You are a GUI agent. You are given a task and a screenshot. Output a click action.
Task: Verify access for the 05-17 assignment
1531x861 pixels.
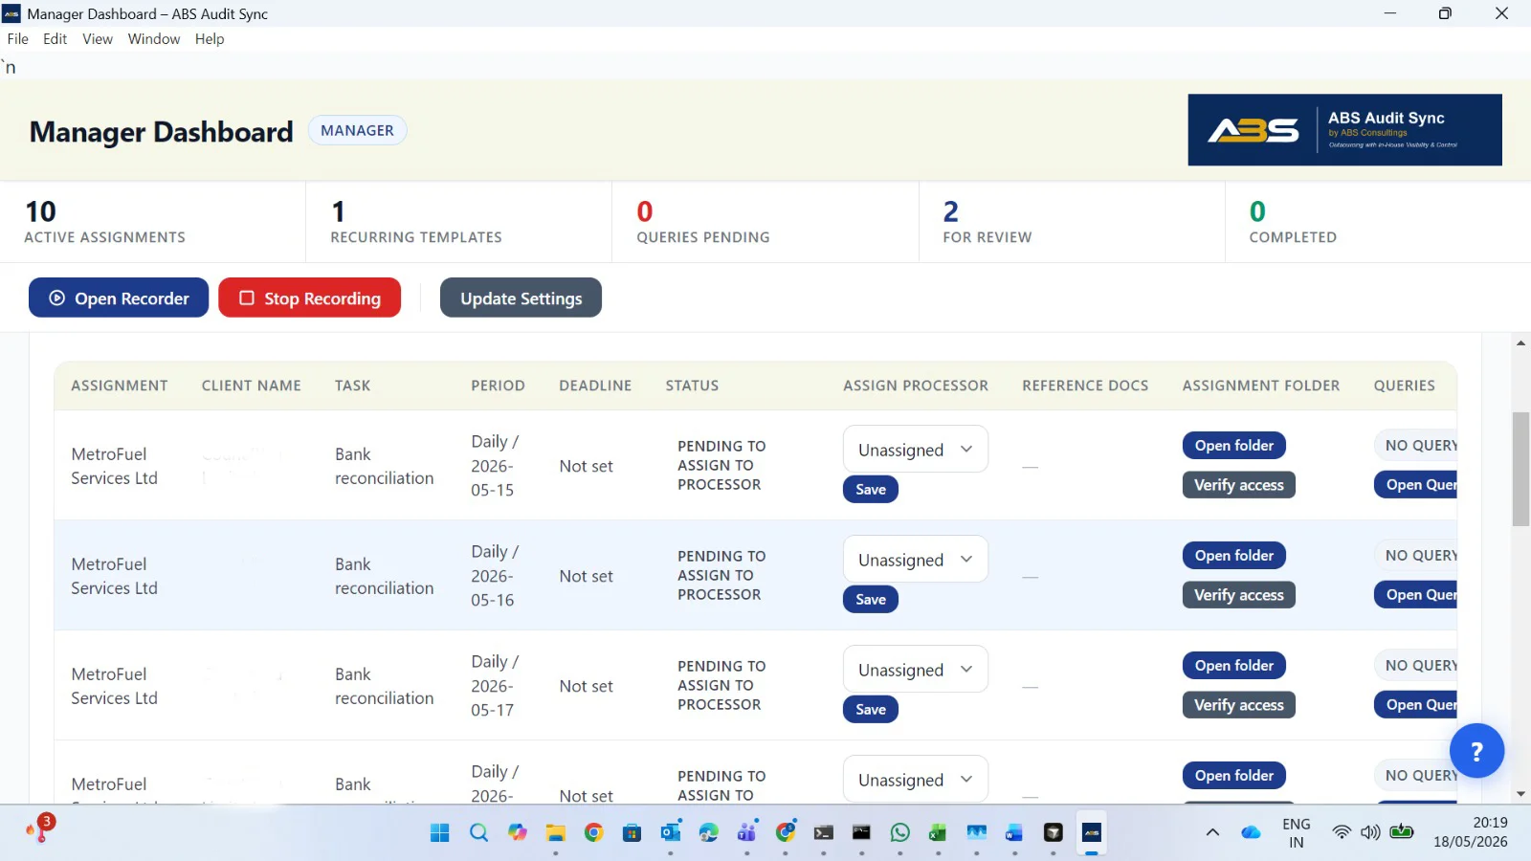(x=1239, y=705)
